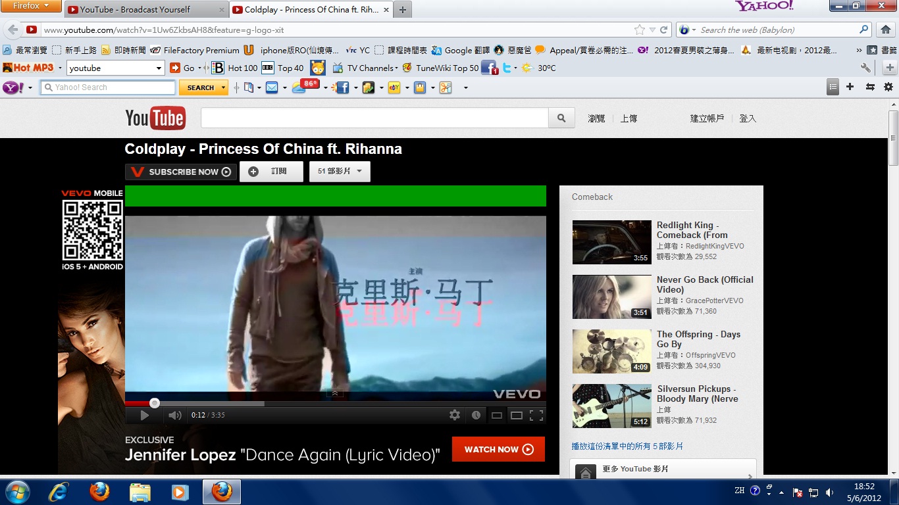Screen dimensions: 899x505
Task: Click Watch Now on Jennifer Lopez ad
Action: click(x=498, y=449)
